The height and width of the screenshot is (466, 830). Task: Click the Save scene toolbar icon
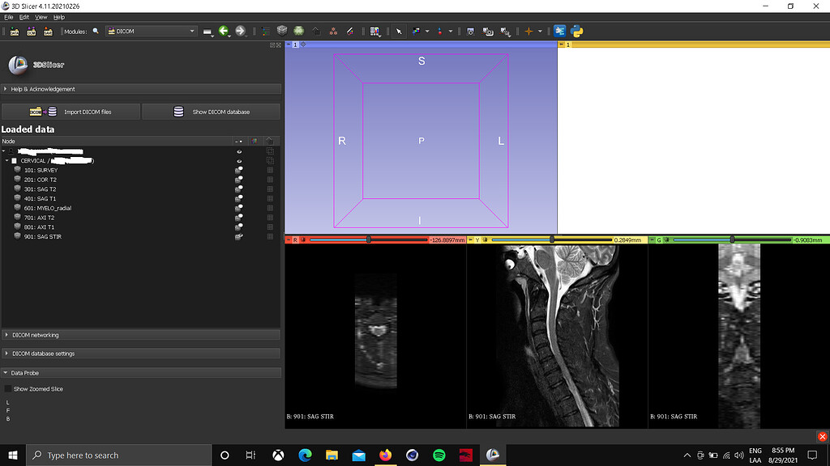click(x=49, y=31)
